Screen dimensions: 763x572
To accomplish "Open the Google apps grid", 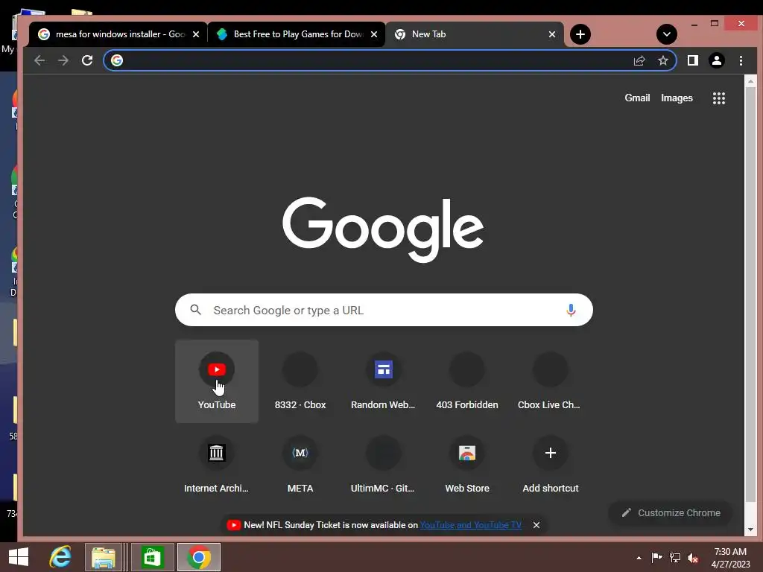I will coord(719,98).
